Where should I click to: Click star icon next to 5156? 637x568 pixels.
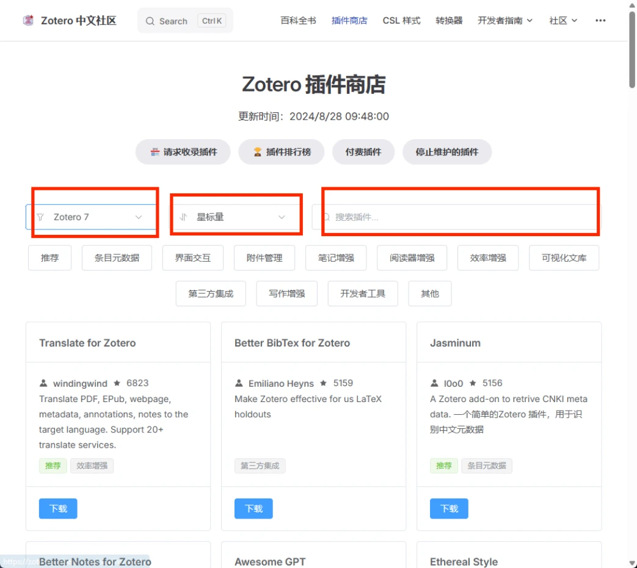[x=473, y=383]
